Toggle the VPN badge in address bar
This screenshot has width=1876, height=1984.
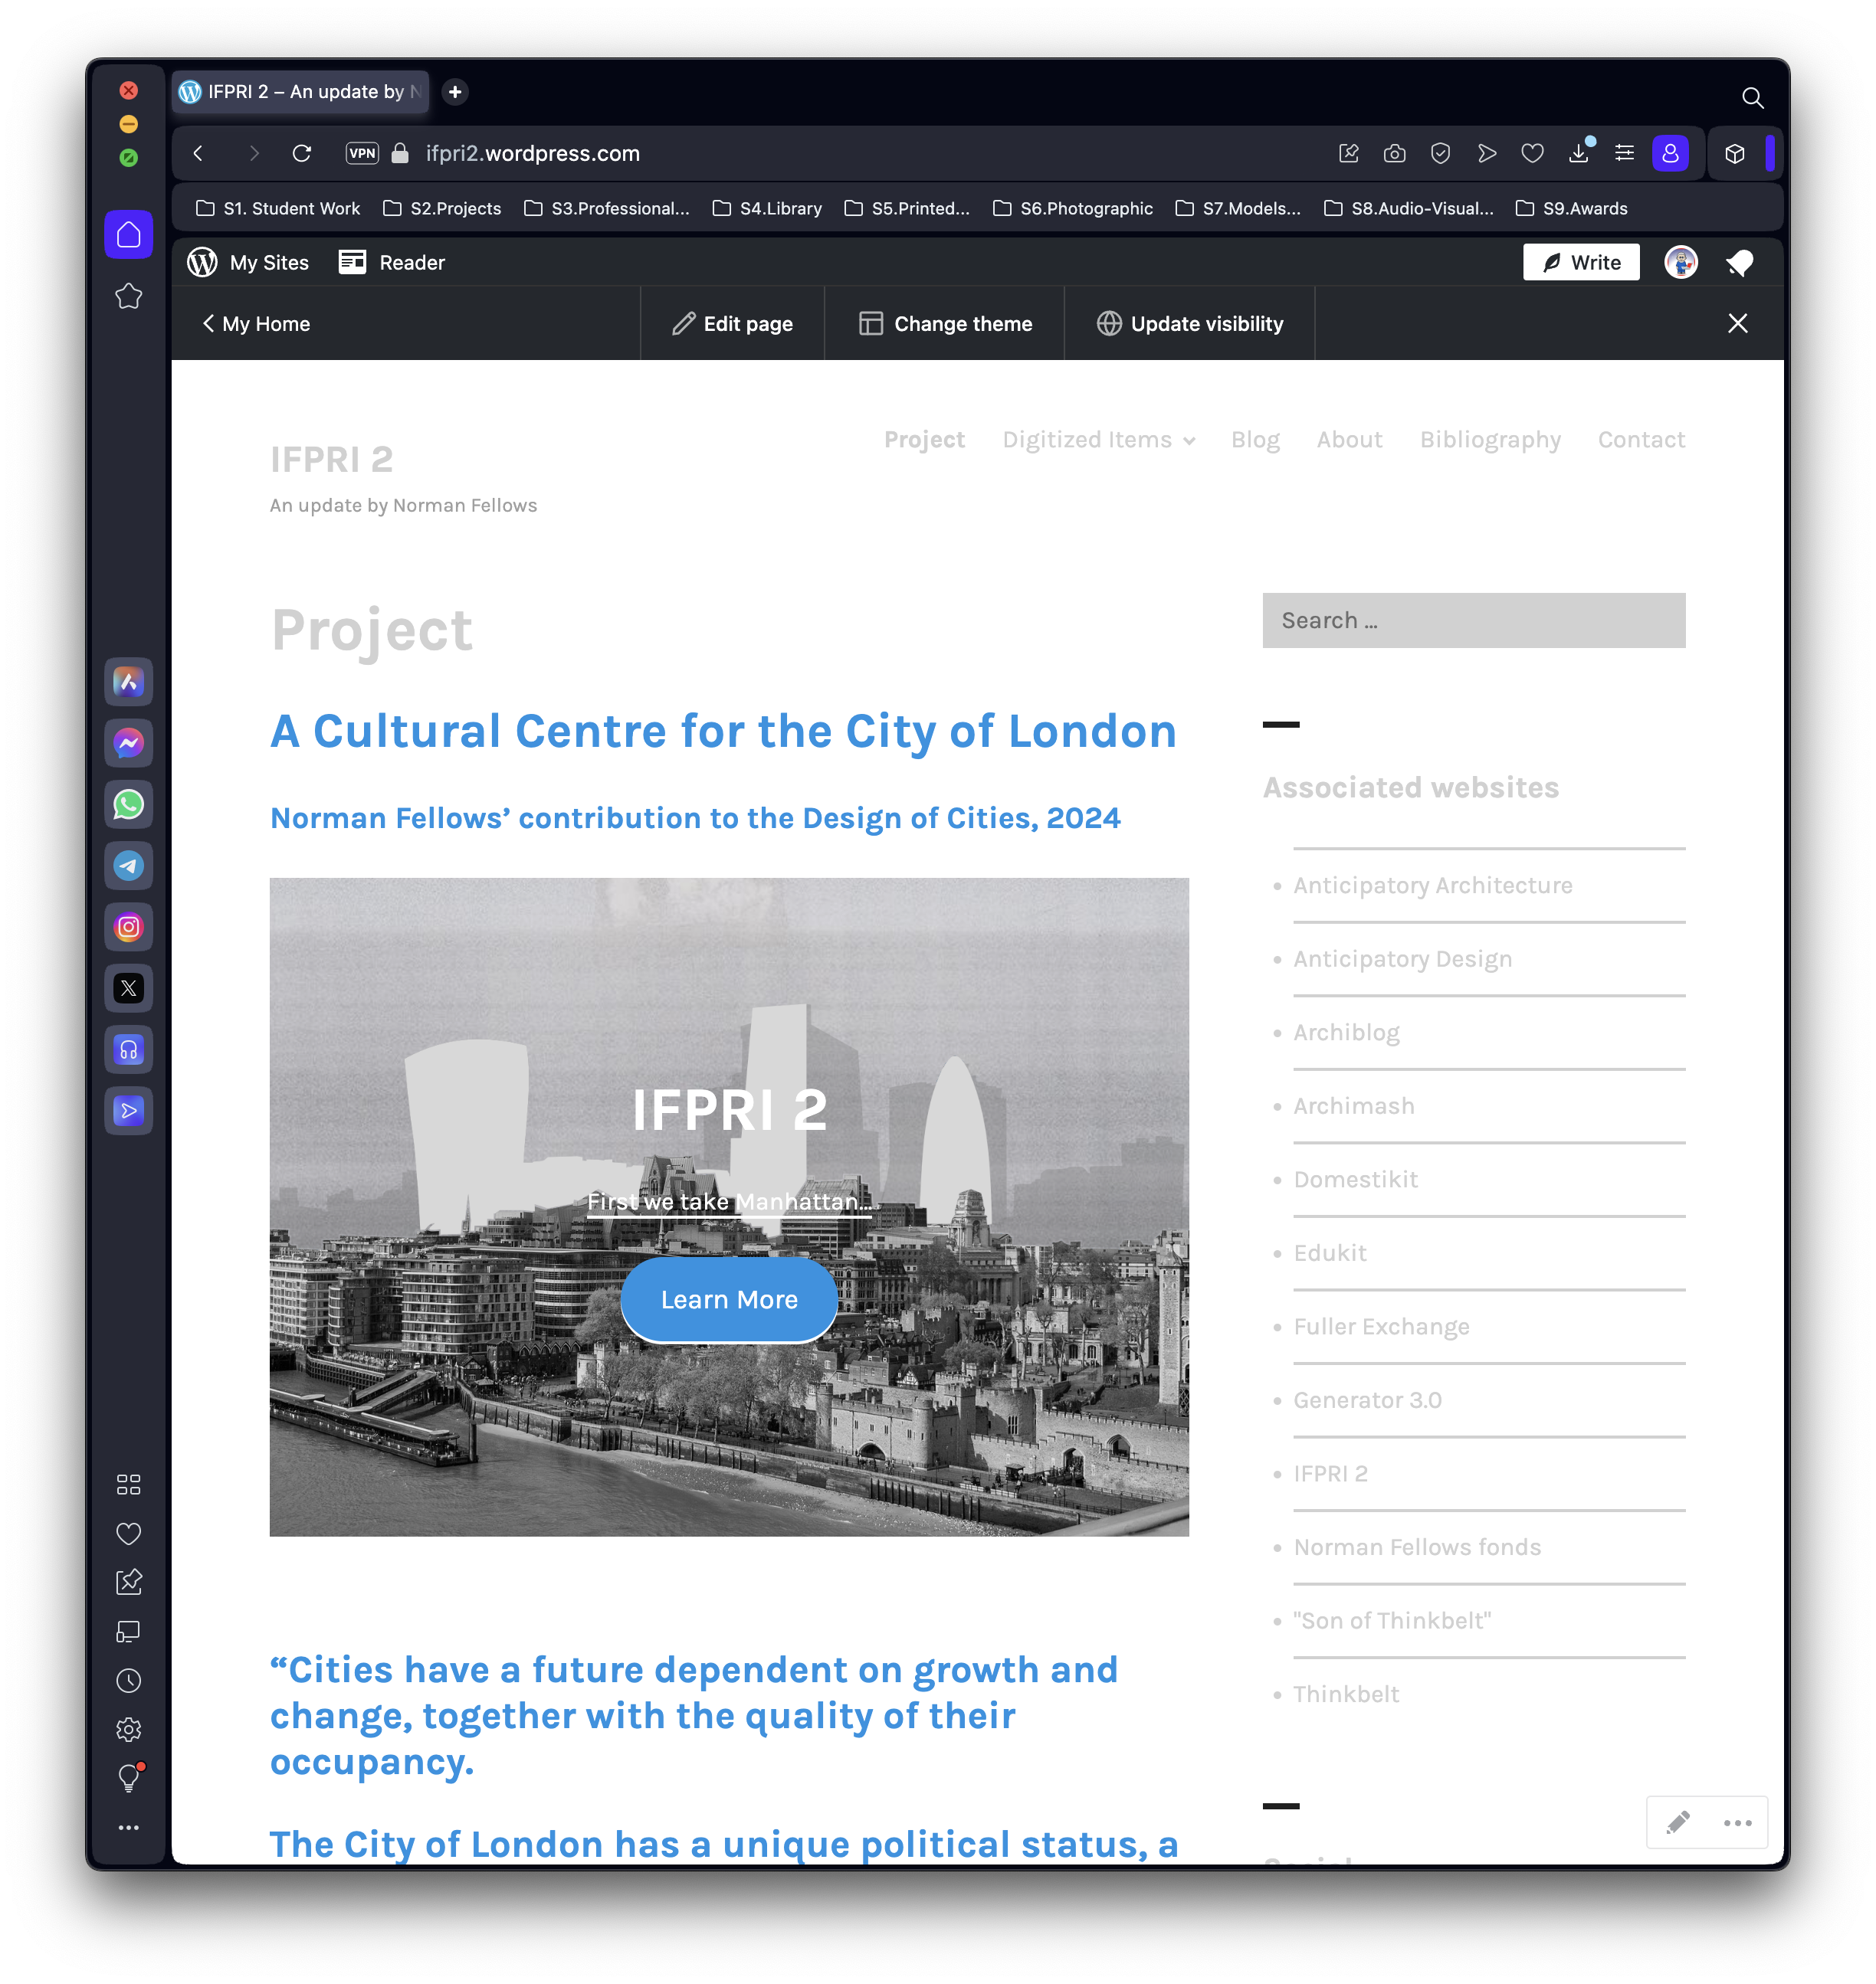coord(362,153)
